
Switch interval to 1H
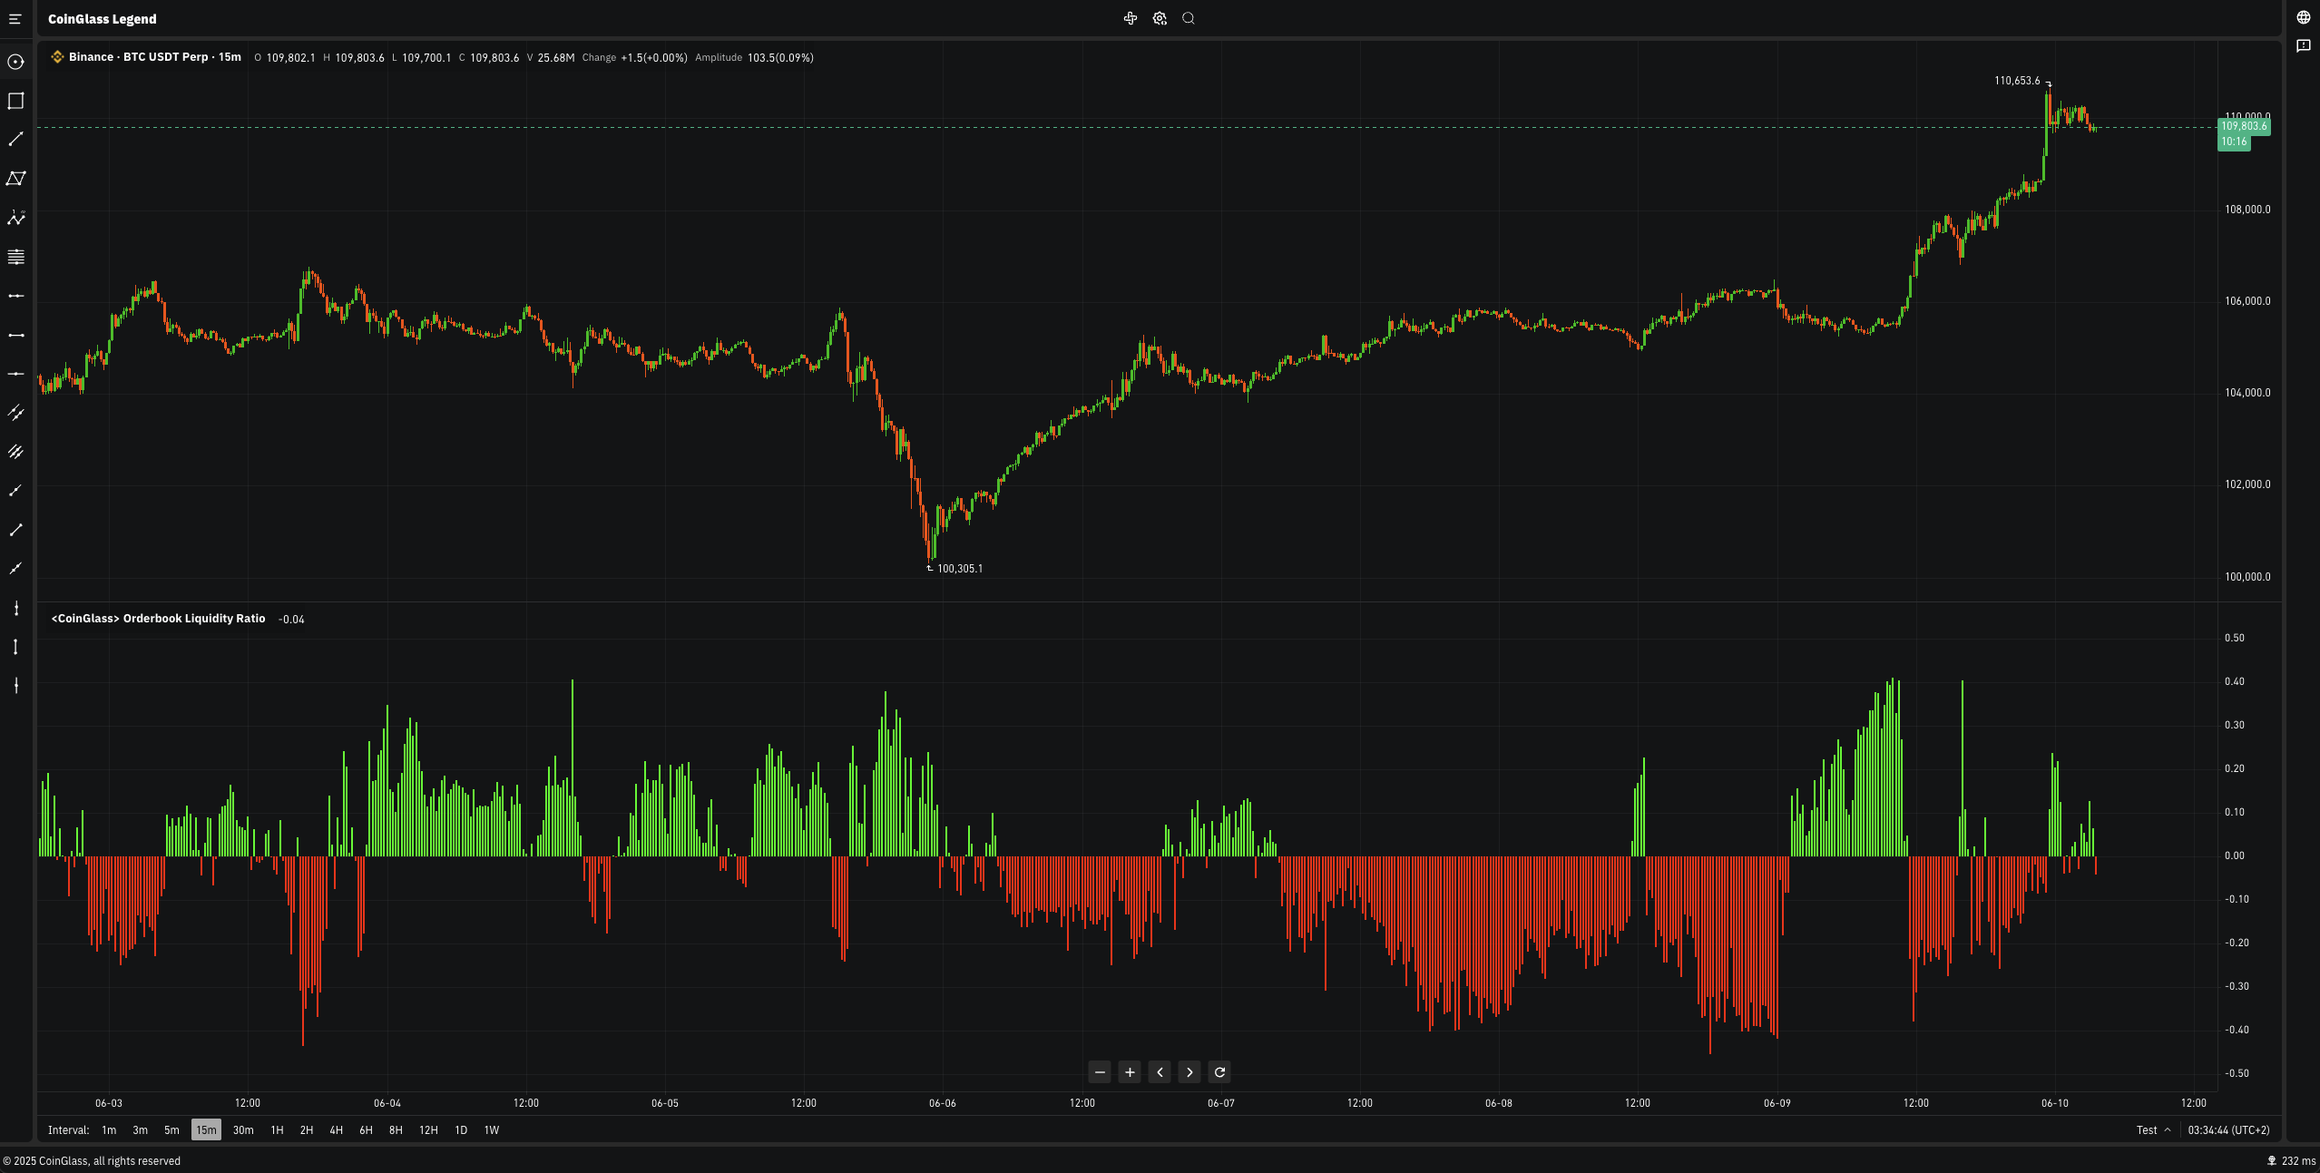277,1129
